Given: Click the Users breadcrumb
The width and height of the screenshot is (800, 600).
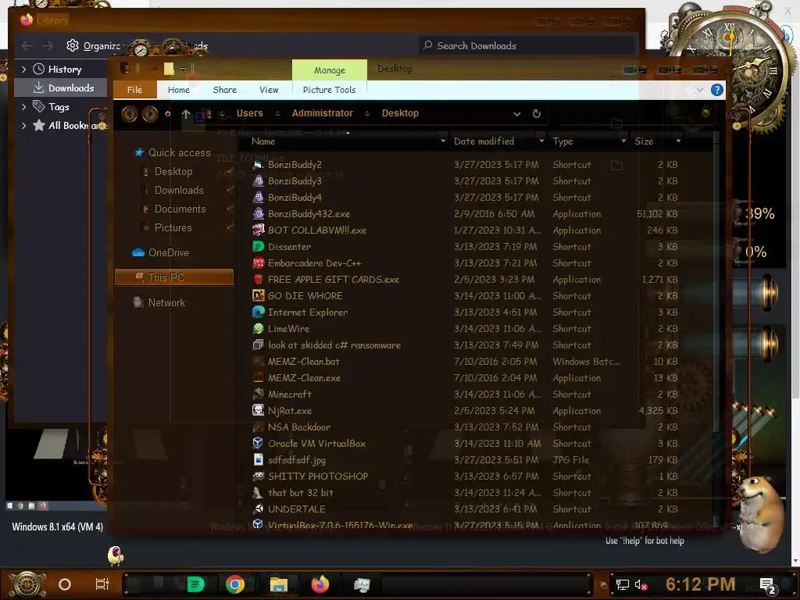Looking at the screenshot, I should [x=249, y=113].
